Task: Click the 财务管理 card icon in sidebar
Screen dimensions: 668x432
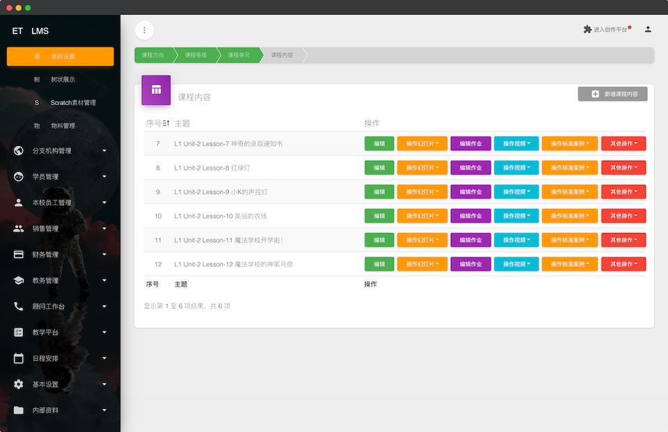Action: [19, 255]
